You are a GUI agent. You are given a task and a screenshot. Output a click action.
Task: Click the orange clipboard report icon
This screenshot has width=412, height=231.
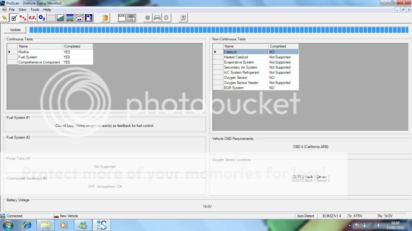click(x=105, y=18)
